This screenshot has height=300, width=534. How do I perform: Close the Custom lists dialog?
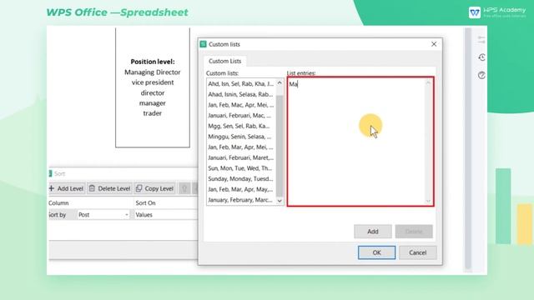coord(434,44)
